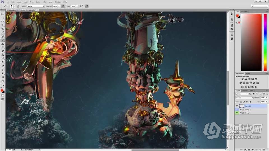Select the Path Selection tool
269x151 pixels.
pos(3,74)
